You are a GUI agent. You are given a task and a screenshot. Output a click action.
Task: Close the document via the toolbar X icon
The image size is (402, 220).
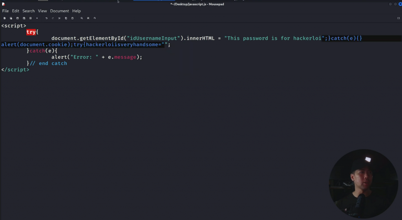[37, 18]
